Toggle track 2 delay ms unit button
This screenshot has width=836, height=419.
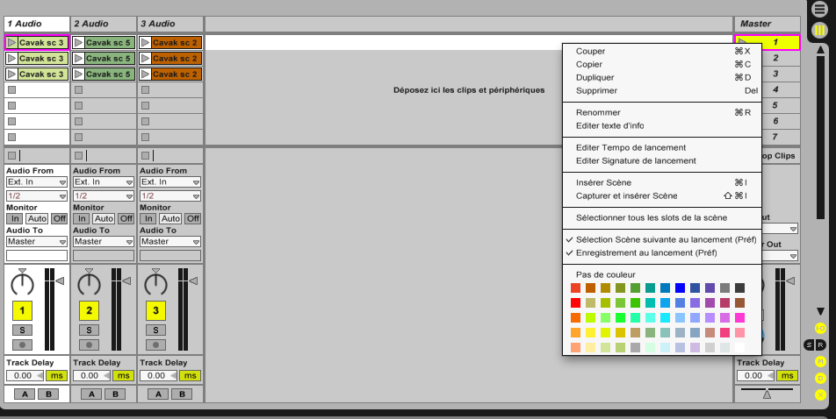coord(123,375)
